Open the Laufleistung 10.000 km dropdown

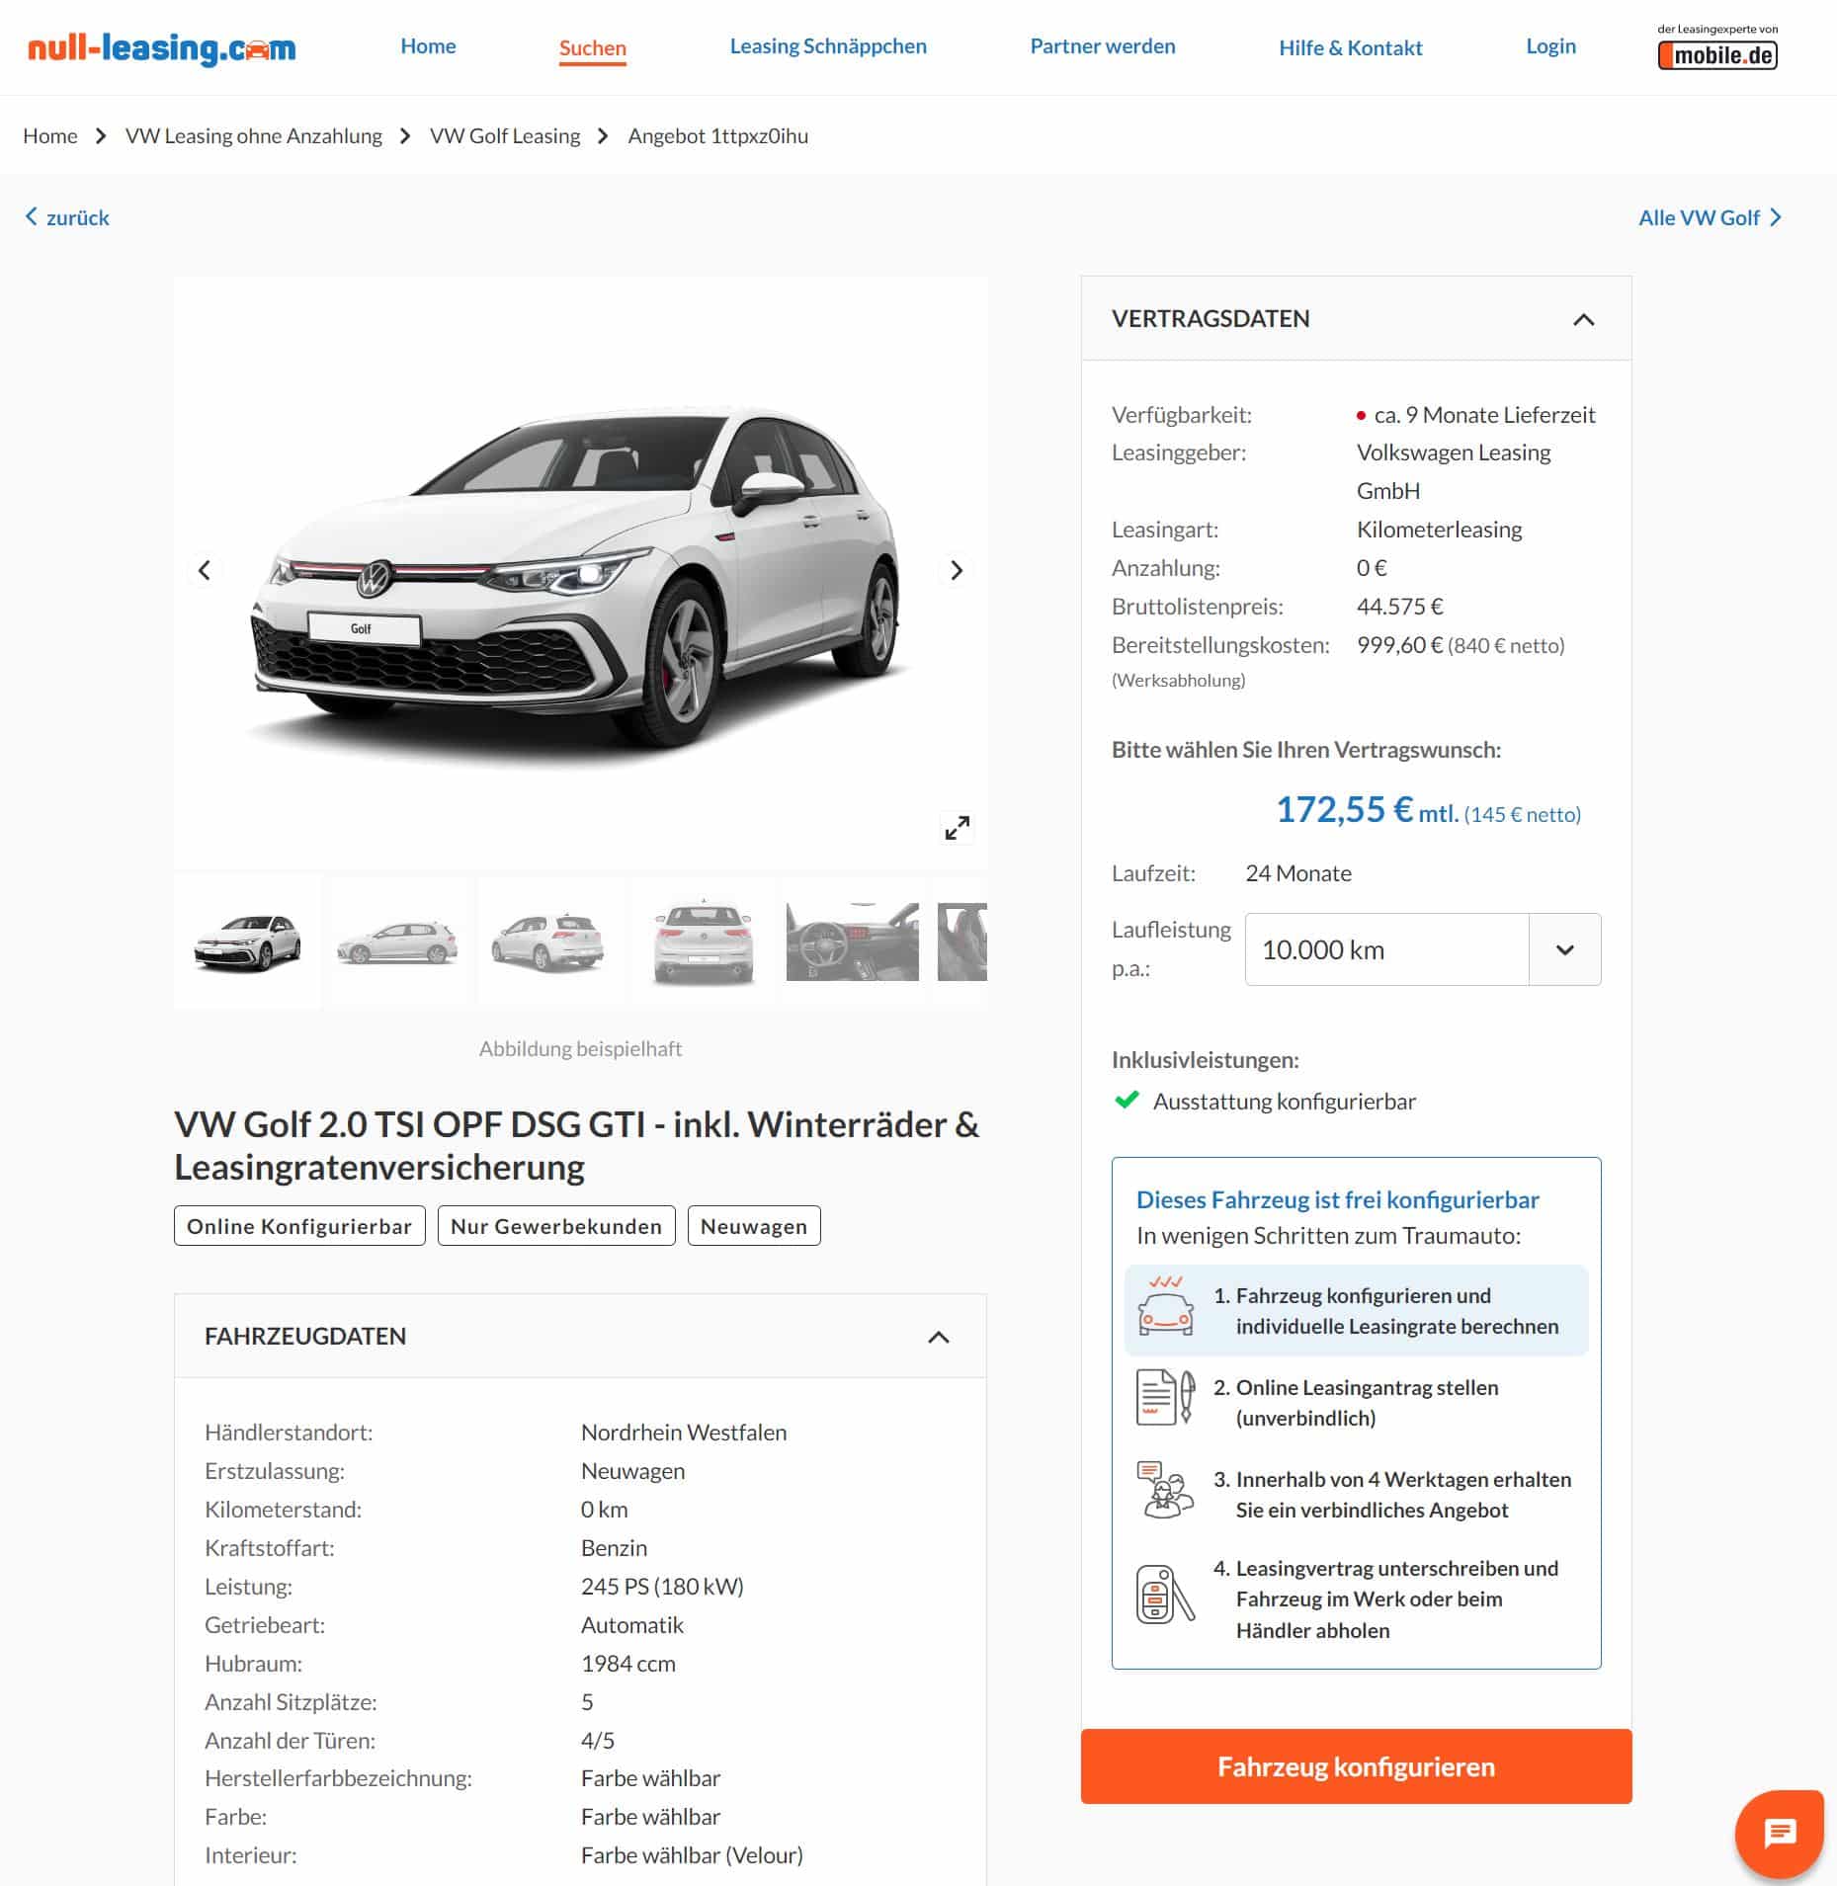1422,949
